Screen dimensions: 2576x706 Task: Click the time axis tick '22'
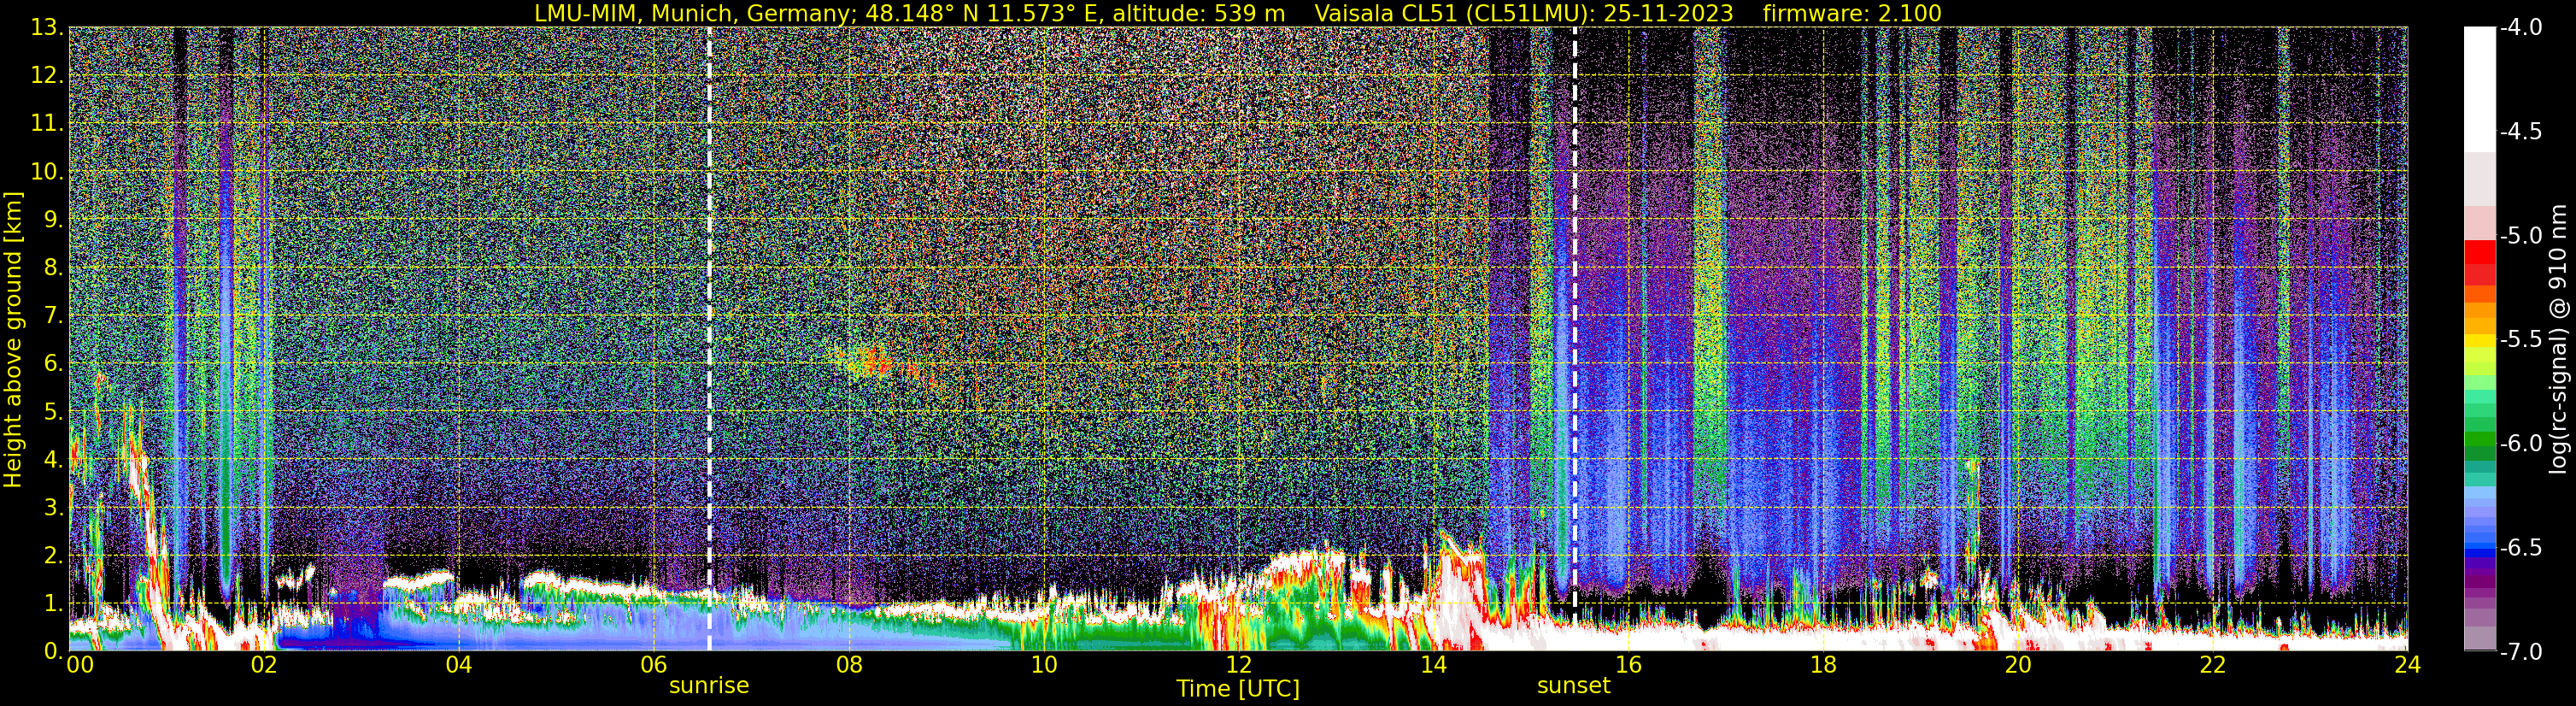[2213, 665]
